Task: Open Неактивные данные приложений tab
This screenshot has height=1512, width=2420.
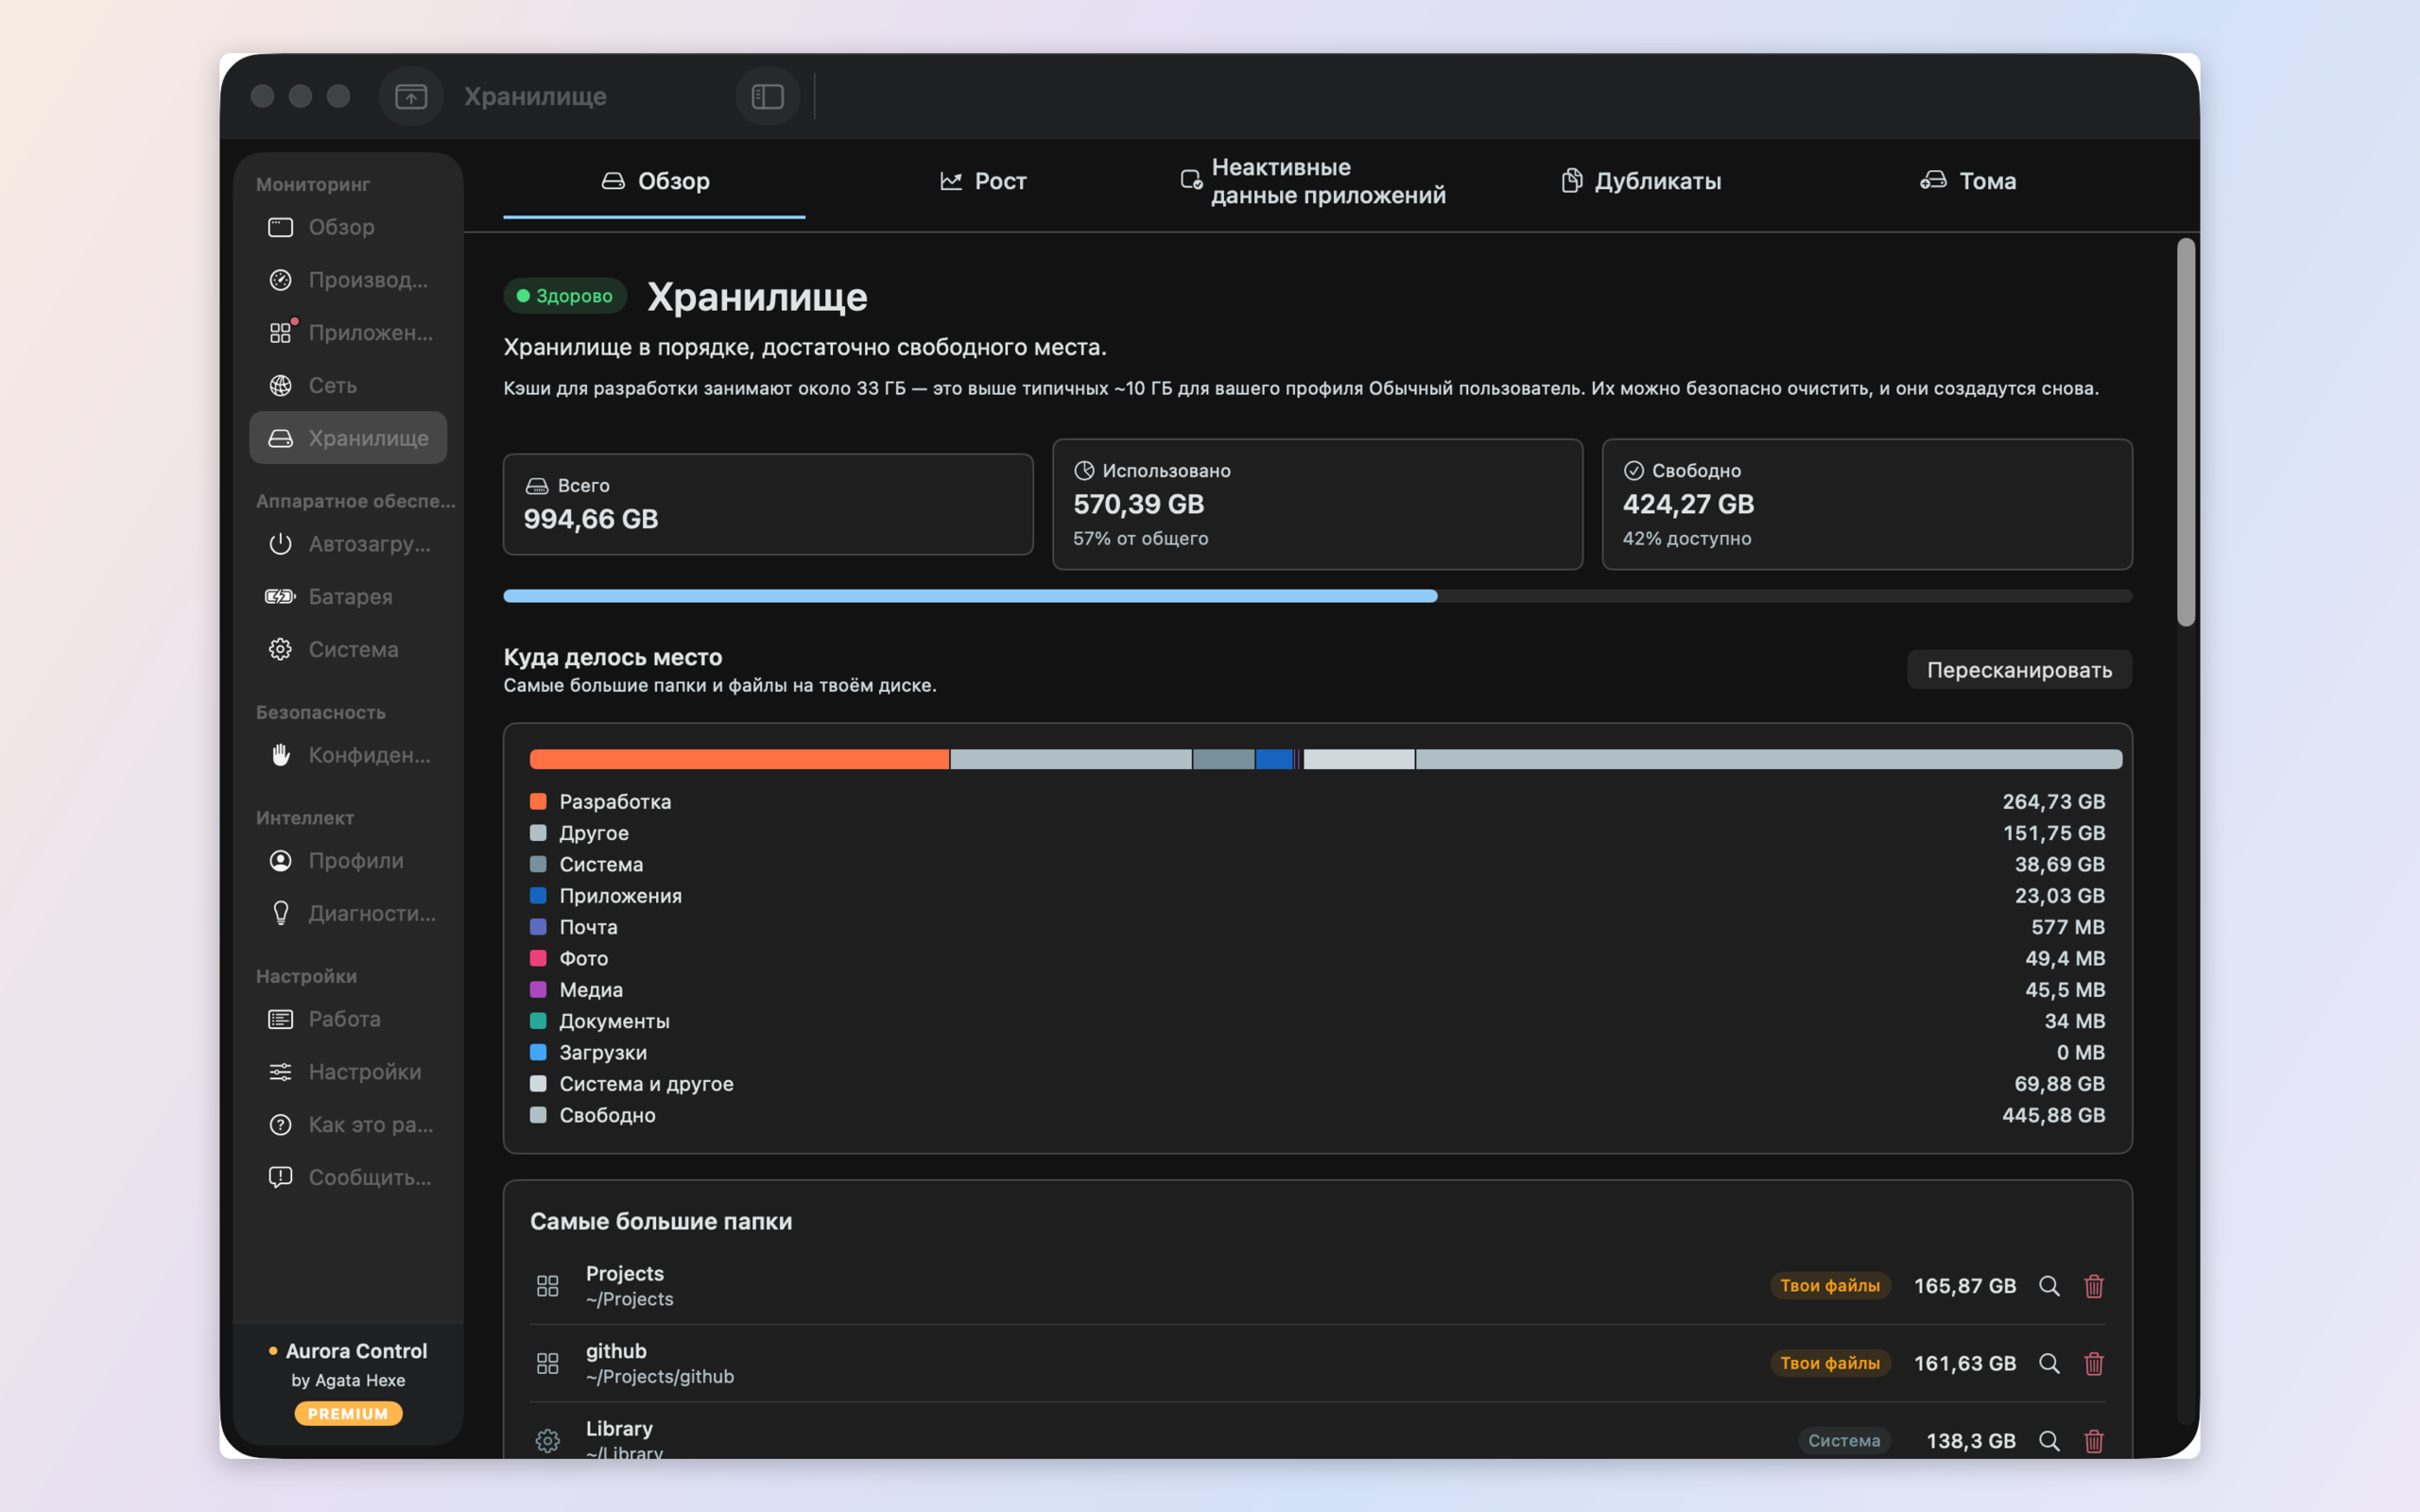Action: [1312, 181]
